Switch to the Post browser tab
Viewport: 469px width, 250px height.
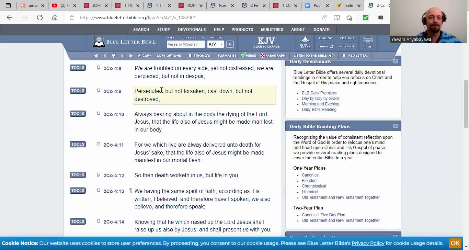pos(317,5)
